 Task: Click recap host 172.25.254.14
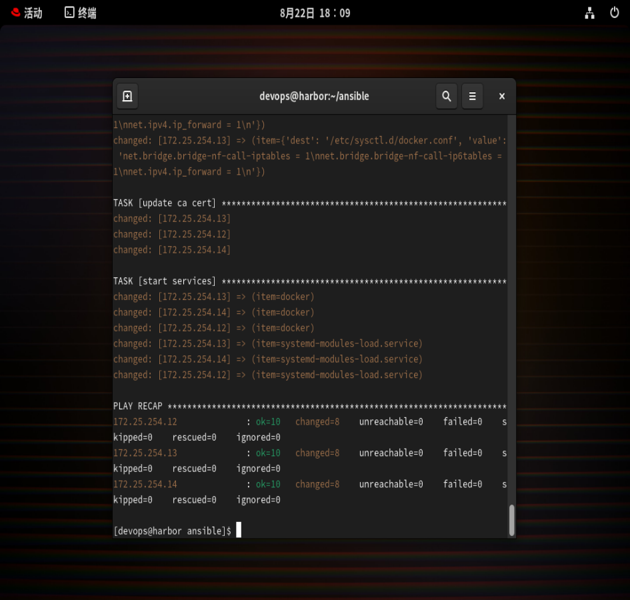pos(145,484)
